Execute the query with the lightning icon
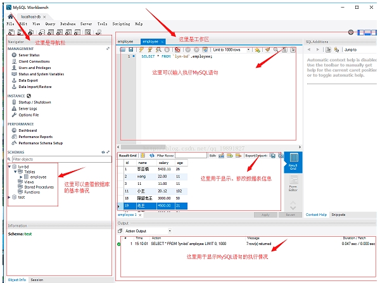 click(x=141, y=49)
